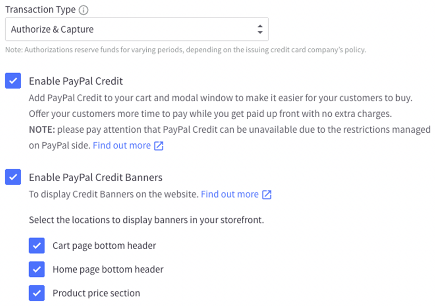Image resolution: width=435 pixels, height=306 pixels.
Task: Open the Authorize & Capture dropdown
Action: click(x=136, y=30)
